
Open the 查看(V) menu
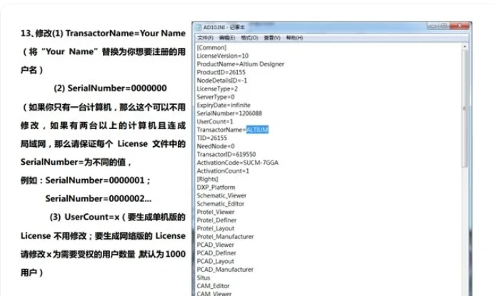pos(272,38)
